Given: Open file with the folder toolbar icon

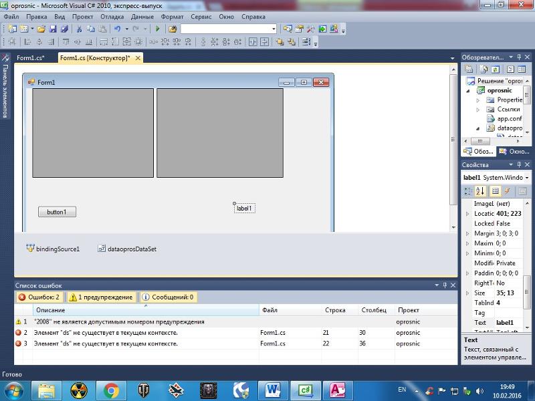Looking at the screenshot, I should pos(41,29).
